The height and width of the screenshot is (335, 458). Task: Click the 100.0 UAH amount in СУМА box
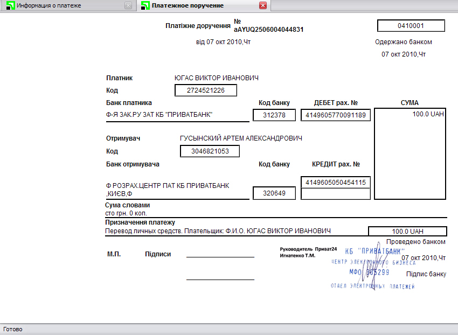[428, 114]
